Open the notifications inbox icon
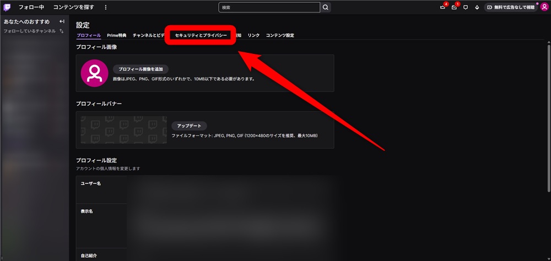551x261 pixels. point(454,7)
